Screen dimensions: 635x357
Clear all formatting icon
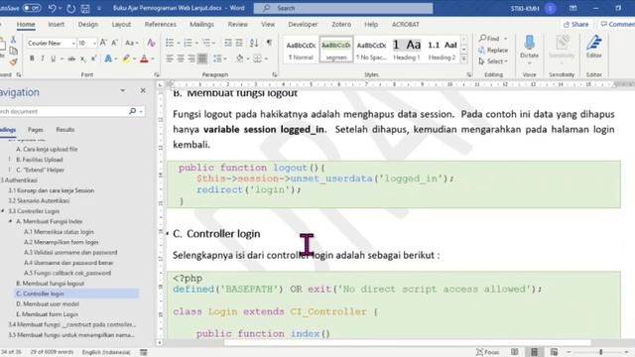(x=151, y=43)
